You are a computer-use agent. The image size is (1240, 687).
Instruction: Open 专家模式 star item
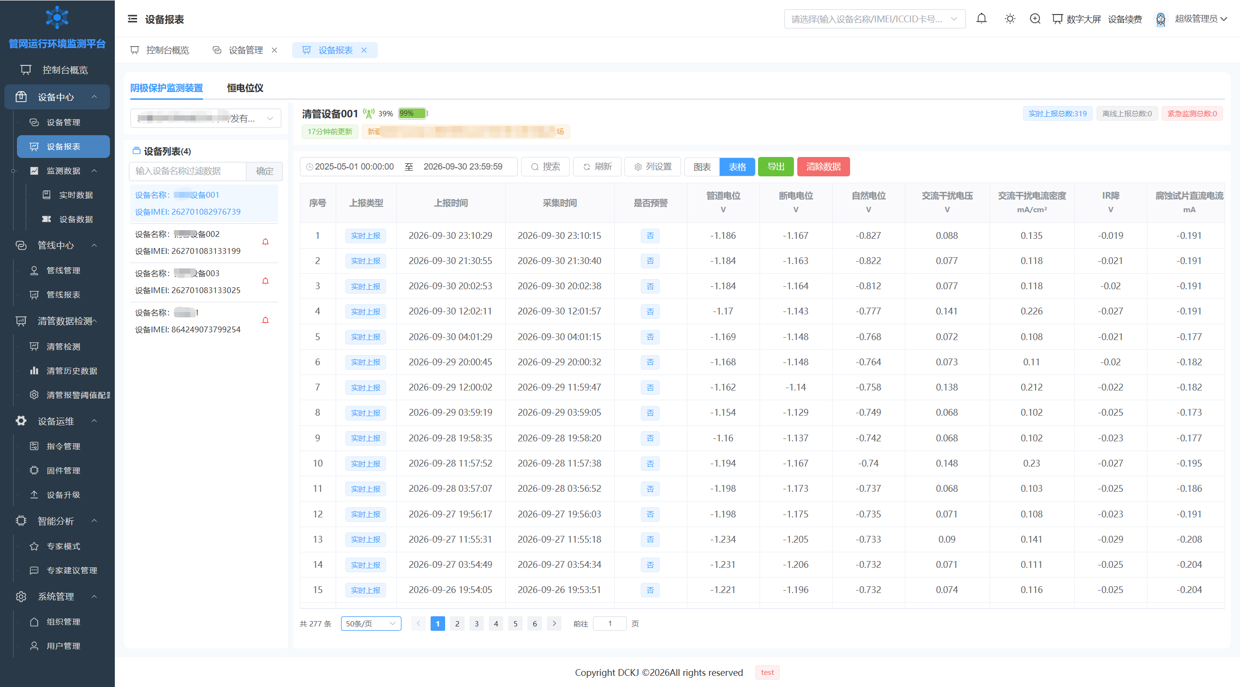(x=63, y=546)
